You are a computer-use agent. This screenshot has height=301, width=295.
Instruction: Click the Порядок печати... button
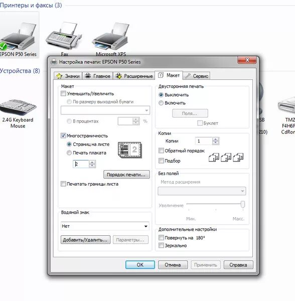[x=126, y=175]
